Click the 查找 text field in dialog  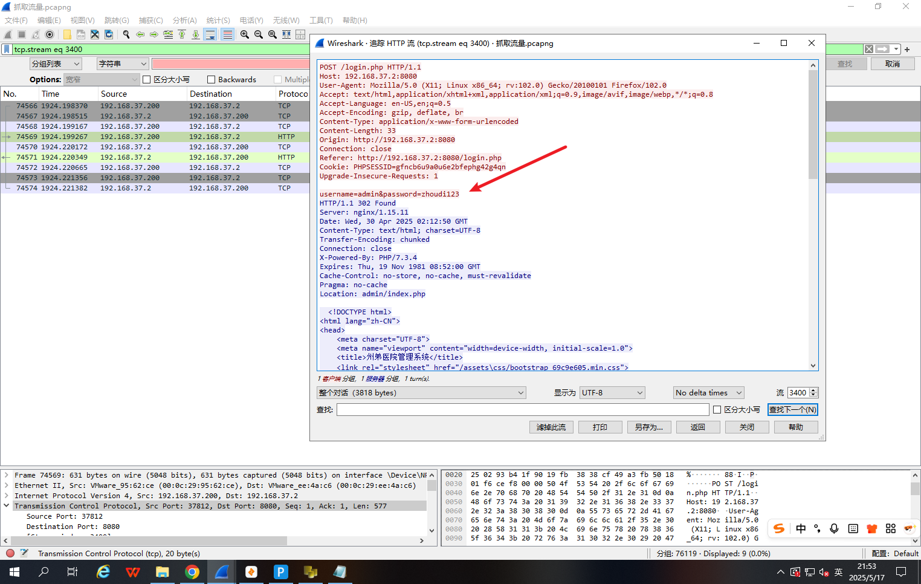(x=523, y=410)
